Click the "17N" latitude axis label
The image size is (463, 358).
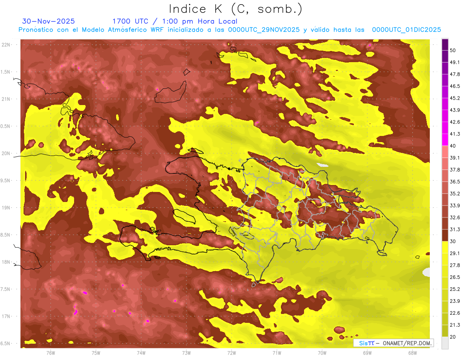point(7,316)
